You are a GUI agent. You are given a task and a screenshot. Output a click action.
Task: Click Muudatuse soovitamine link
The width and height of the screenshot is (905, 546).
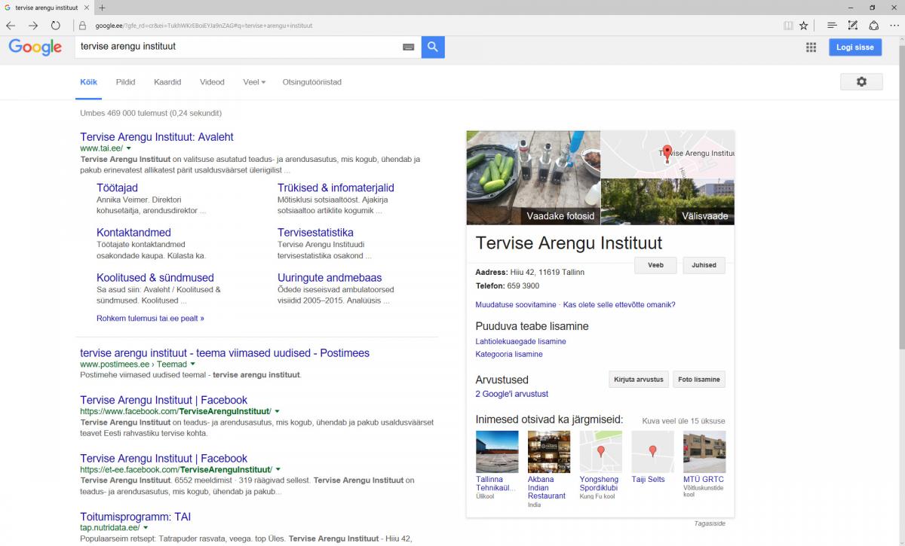515,305
